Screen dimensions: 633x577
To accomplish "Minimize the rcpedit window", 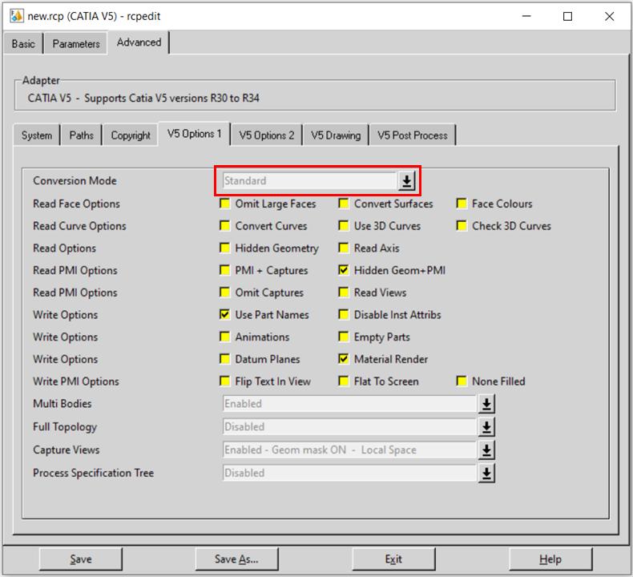I will 526,16.
